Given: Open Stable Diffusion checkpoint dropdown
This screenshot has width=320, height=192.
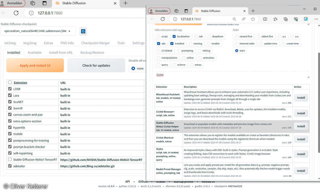Looking at the screenshot, I should pyautogui.click(x=38, y=31).
